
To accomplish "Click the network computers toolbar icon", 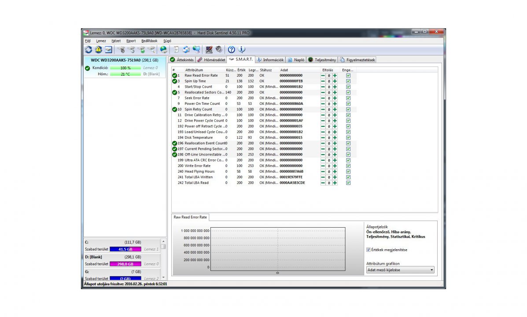I will [196, 50].
